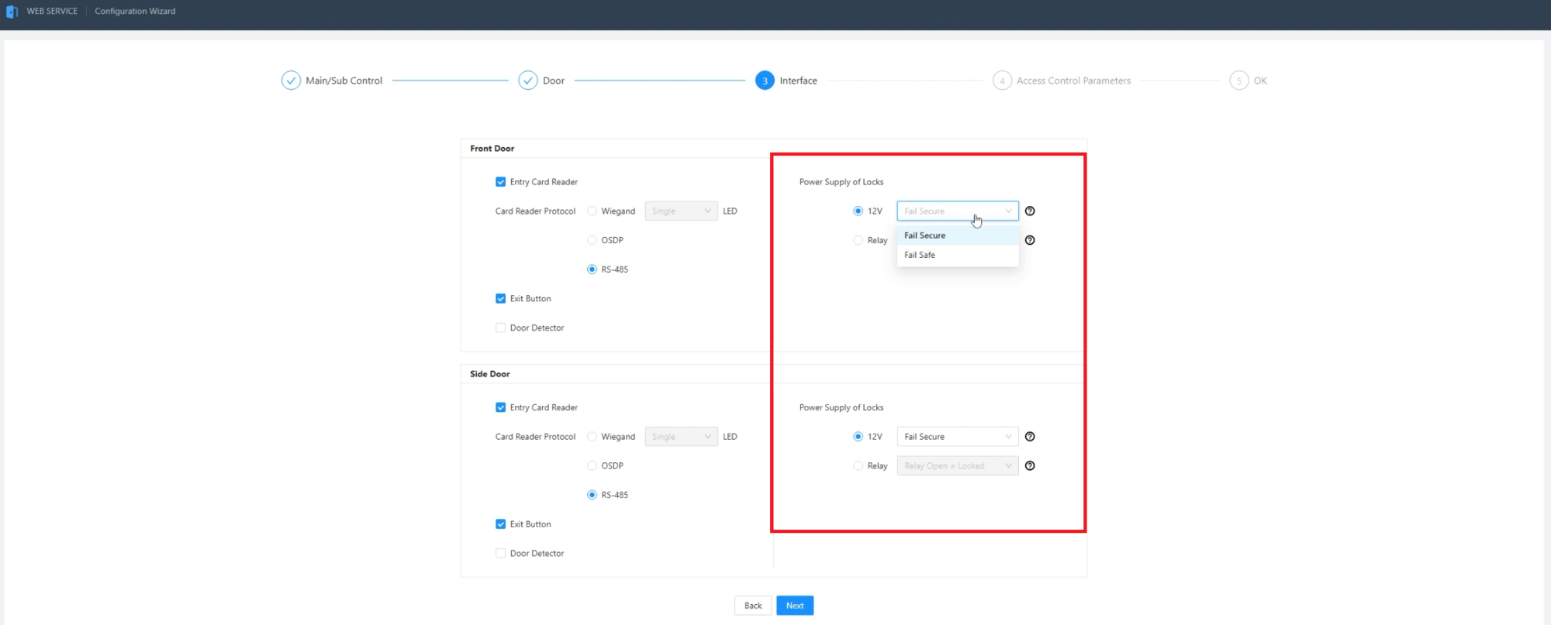Expand the Side Door Fail Secure dropdown
The height and width of the screenshot is (625, 1551).
pyautogui.click(x=957, y=437)
